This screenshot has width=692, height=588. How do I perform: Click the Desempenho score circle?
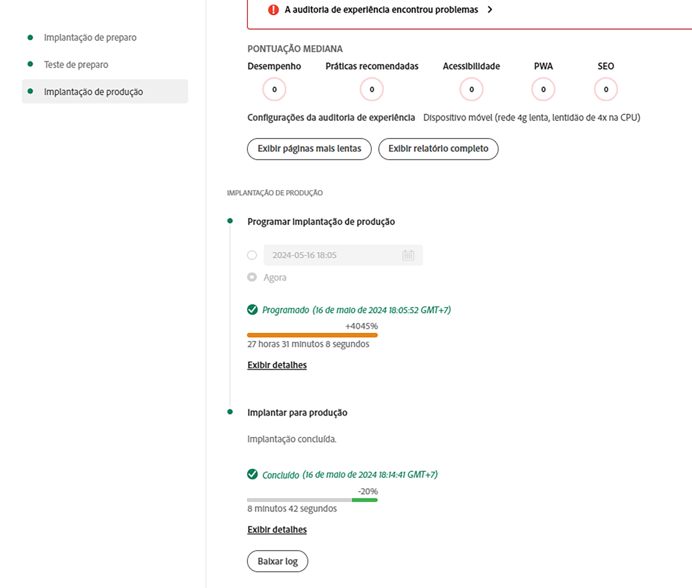(274, 89)
